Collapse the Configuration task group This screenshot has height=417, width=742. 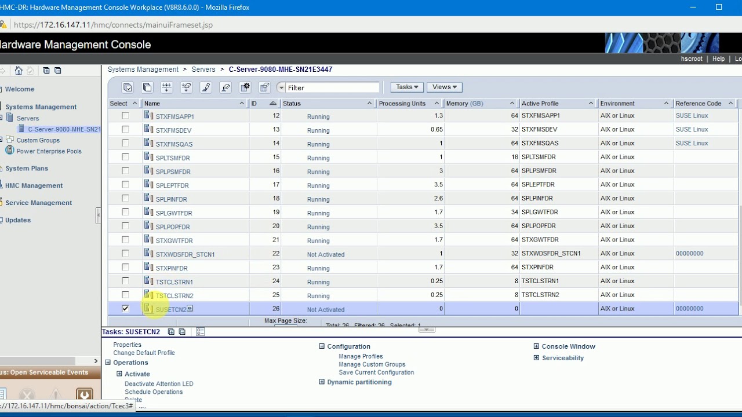pos(322,346)
